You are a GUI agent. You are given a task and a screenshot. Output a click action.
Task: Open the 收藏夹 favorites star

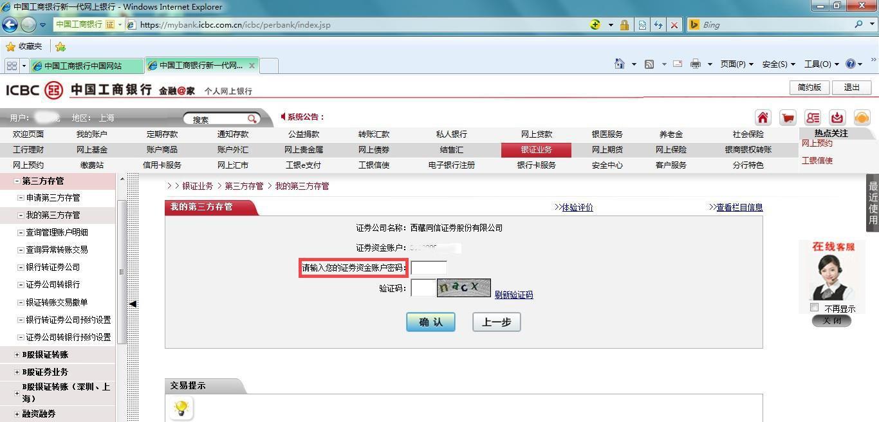24,46
